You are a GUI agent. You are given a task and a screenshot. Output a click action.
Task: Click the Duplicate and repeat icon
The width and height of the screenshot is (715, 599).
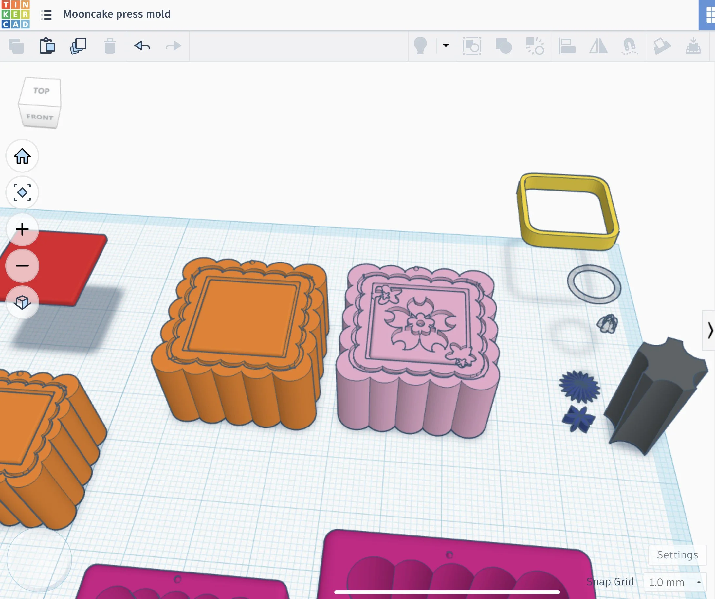click(78, 46)
